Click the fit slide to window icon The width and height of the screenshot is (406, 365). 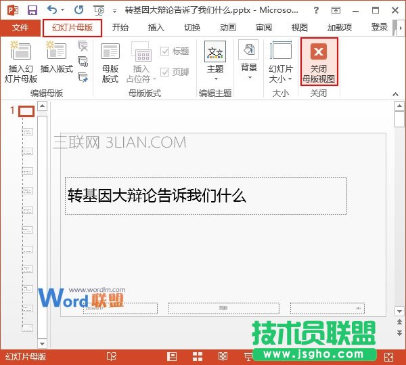pyautogui.click(x=388, y=357)
